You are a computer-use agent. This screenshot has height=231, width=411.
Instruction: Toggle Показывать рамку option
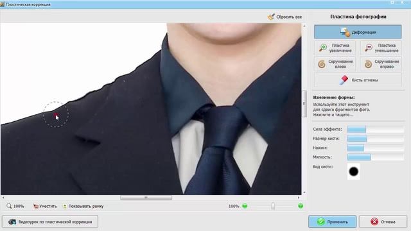click(x=83, y=206)
